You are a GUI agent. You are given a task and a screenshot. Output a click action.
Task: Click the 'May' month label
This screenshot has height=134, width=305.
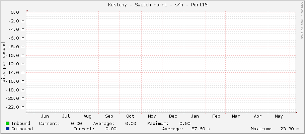(x=279, y=117)
